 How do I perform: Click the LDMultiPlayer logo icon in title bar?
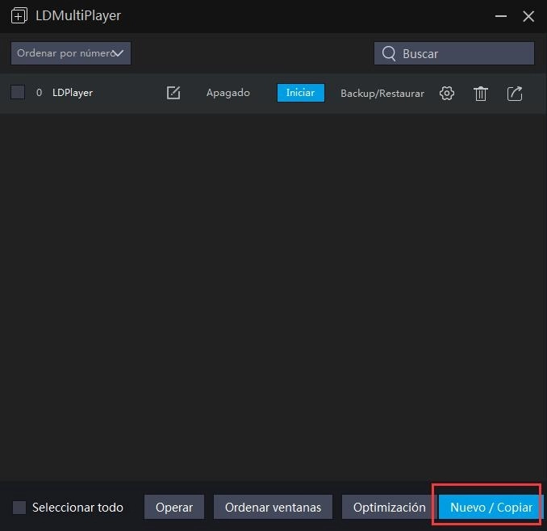click(19, 15)
